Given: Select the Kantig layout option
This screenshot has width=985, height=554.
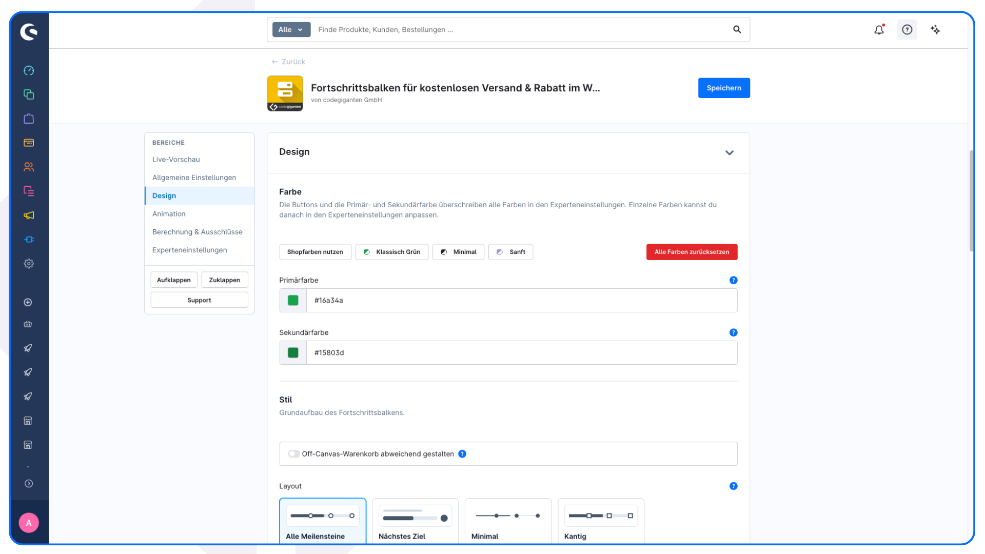Looking at the screenshot, I should click(601, 521).
